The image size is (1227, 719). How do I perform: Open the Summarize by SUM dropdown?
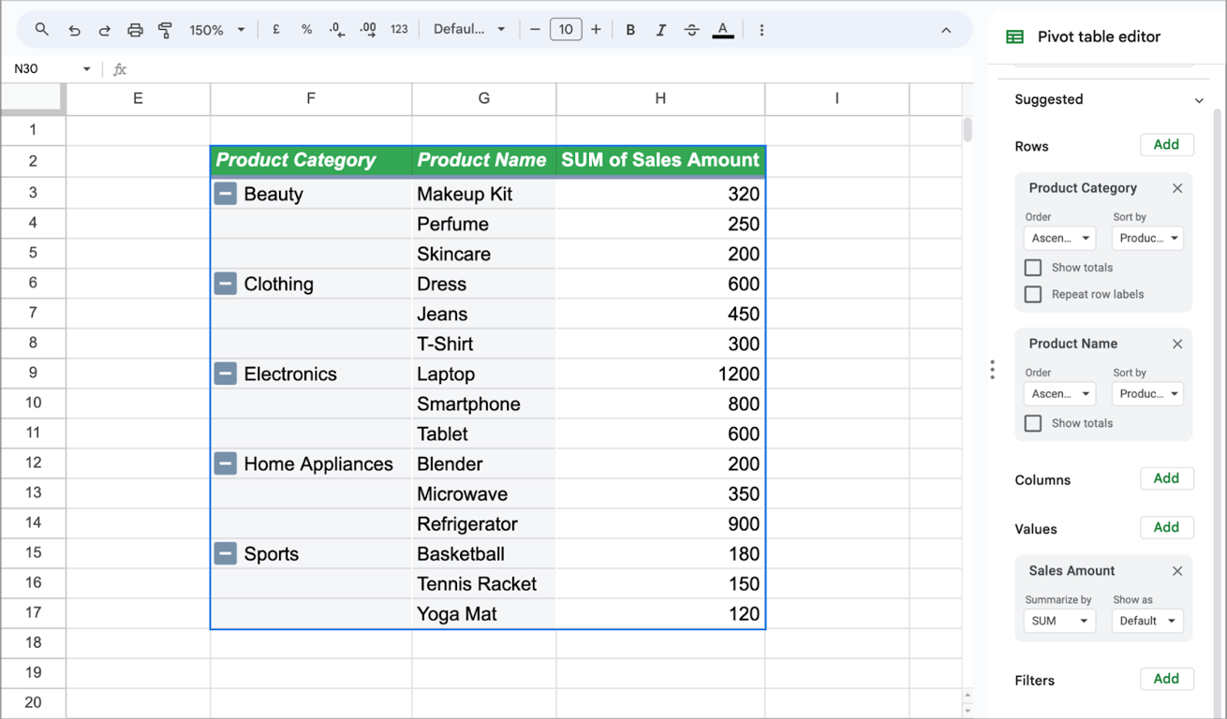point(1059,621)
